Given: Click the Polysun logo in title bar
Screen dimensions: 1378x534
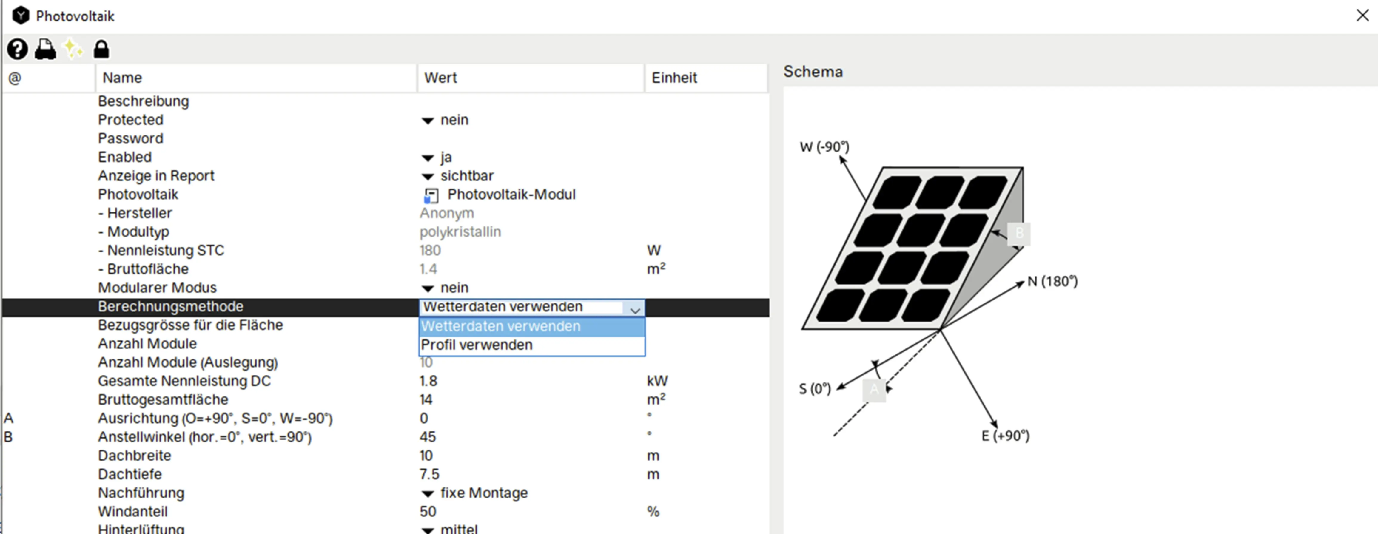Looking at the screenshot, I should 21,16.
